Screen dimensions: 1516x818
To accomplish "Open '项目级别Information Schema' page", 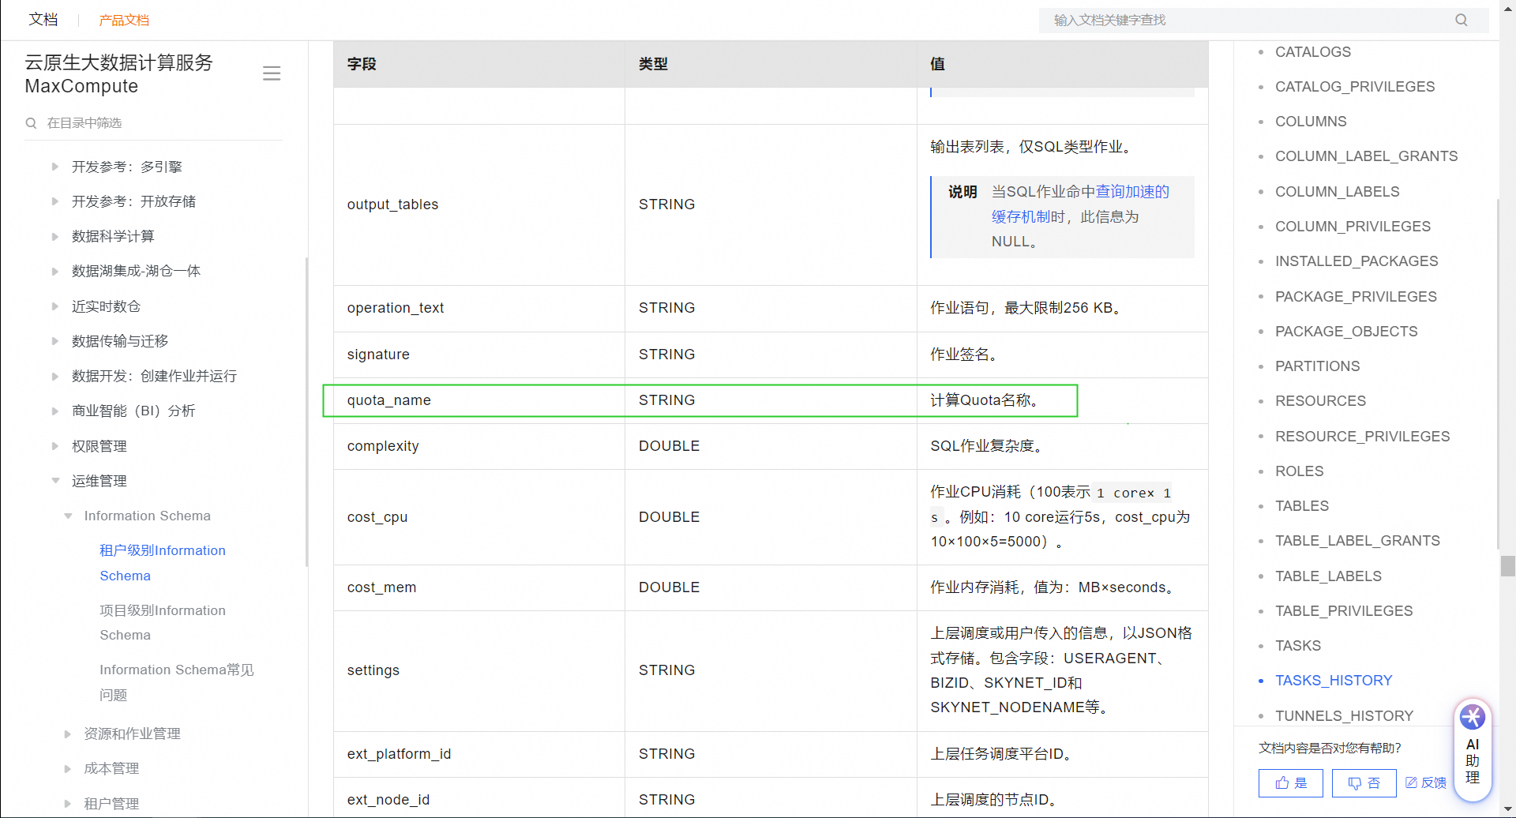I will coord(163,622).
